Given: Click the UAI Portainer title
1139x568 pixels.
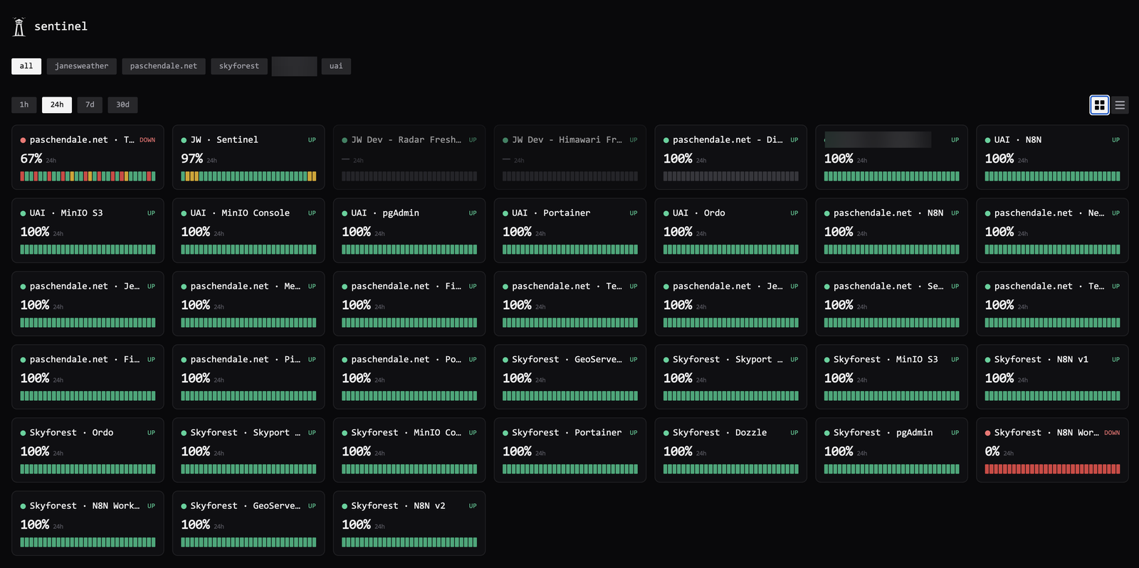Looking at the screenshot, I should point(551,213).
